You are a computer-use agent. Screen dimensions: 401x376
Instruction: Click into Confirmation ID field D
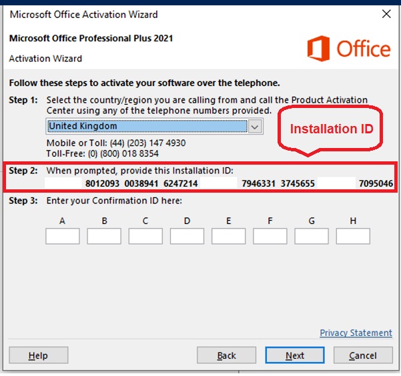[187, 236]
